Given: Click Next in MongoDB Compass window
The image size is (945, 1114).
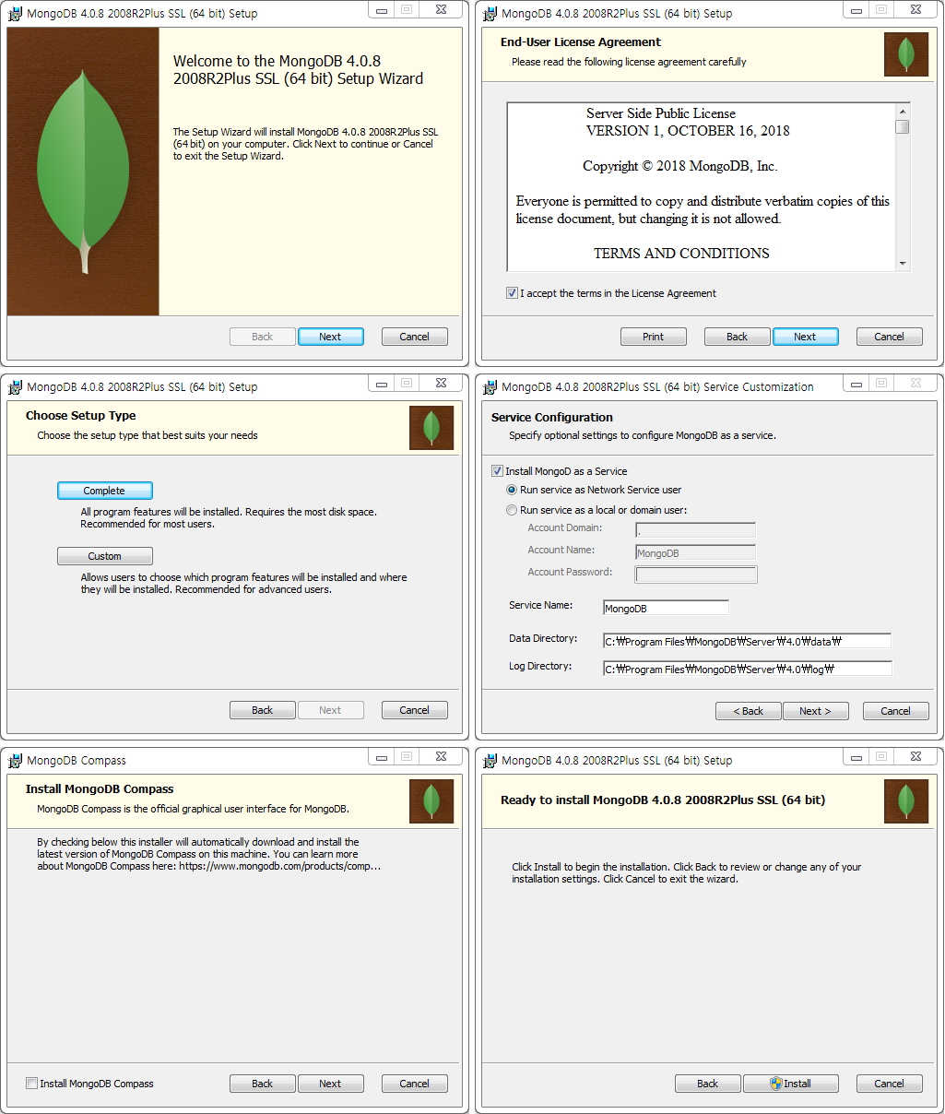Looking at the screenshot, I should pos(331,1084).
